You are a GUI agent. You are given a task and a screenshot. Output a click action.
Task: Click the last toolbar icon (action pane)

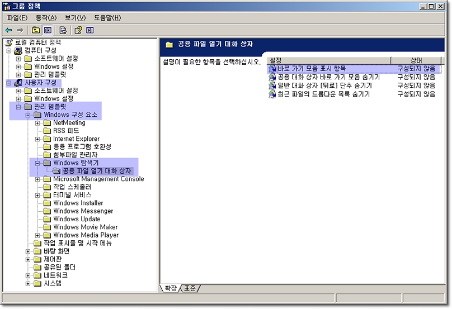[90, 30]
